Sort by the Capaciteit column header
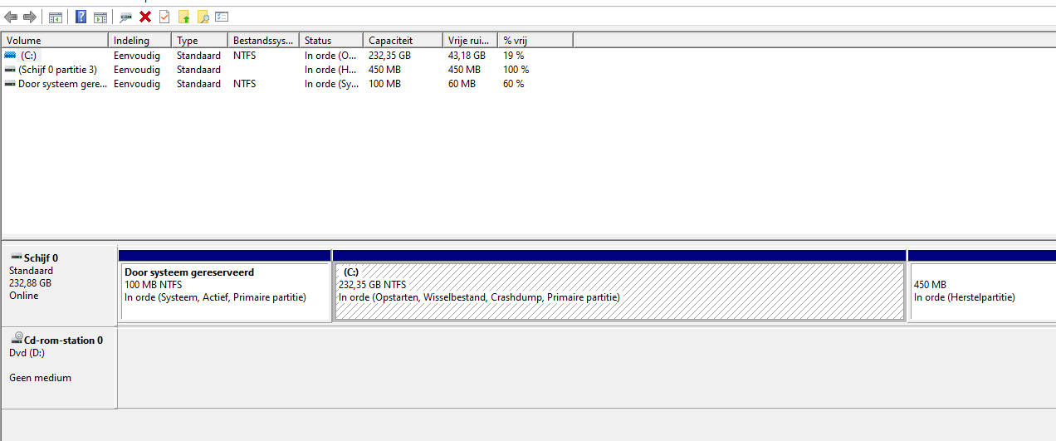This screenshot has width=1056, height=441. click(403, 40)
